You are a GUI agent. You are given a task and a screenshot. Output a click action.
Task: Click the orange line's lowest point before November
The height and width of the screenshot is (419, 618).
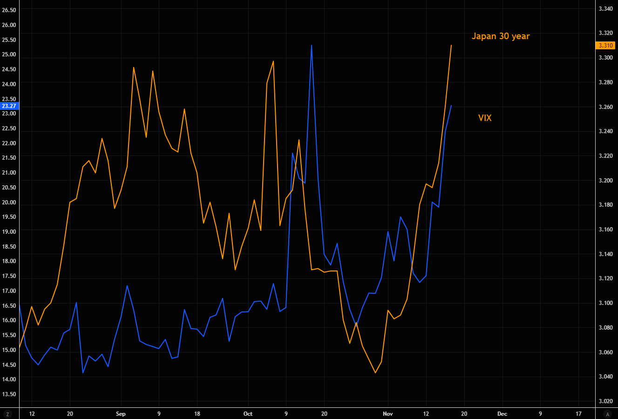(x=375, y=372)
